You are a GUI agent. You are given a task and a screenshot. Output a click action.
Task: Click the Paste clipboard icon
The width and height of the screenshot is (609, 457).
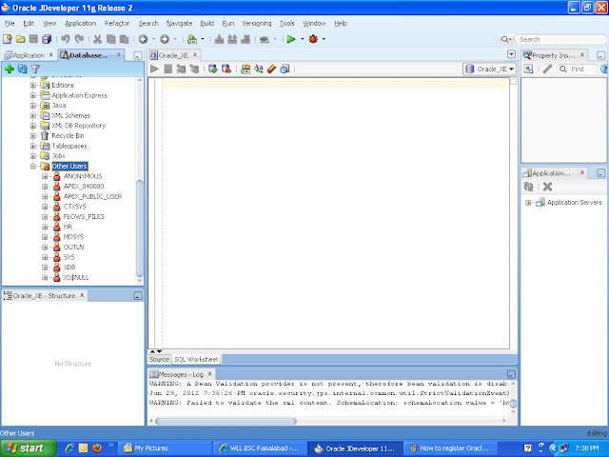coord(124,39)
